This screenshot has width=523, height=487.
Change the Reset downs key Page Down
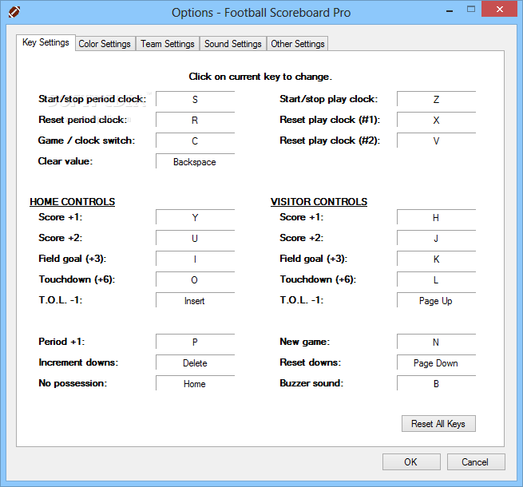(x=436, y=362)
